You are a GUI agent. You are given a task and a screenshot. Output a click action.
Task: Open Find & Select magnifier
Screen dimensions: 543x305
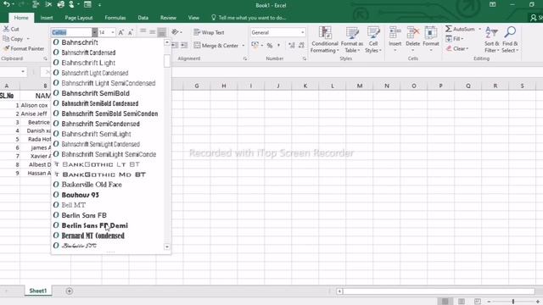pyautogui.click(x=510, y=40)
